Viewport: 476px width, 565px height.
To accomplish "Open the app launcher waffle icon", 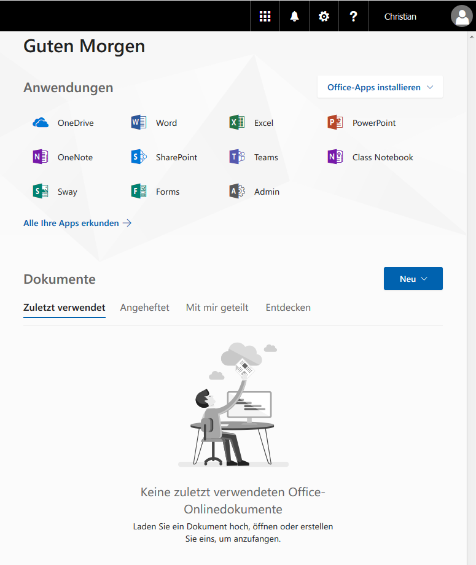I will tap(265, 16).
